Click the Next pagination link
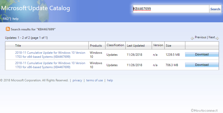Image resolution: width=223 pixels, height=113 pixels. [x=212, y=37]
